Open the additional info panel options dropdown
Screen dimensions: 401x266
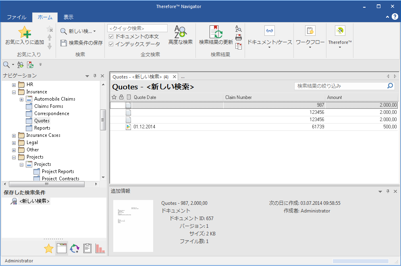[x=380, y=192]
